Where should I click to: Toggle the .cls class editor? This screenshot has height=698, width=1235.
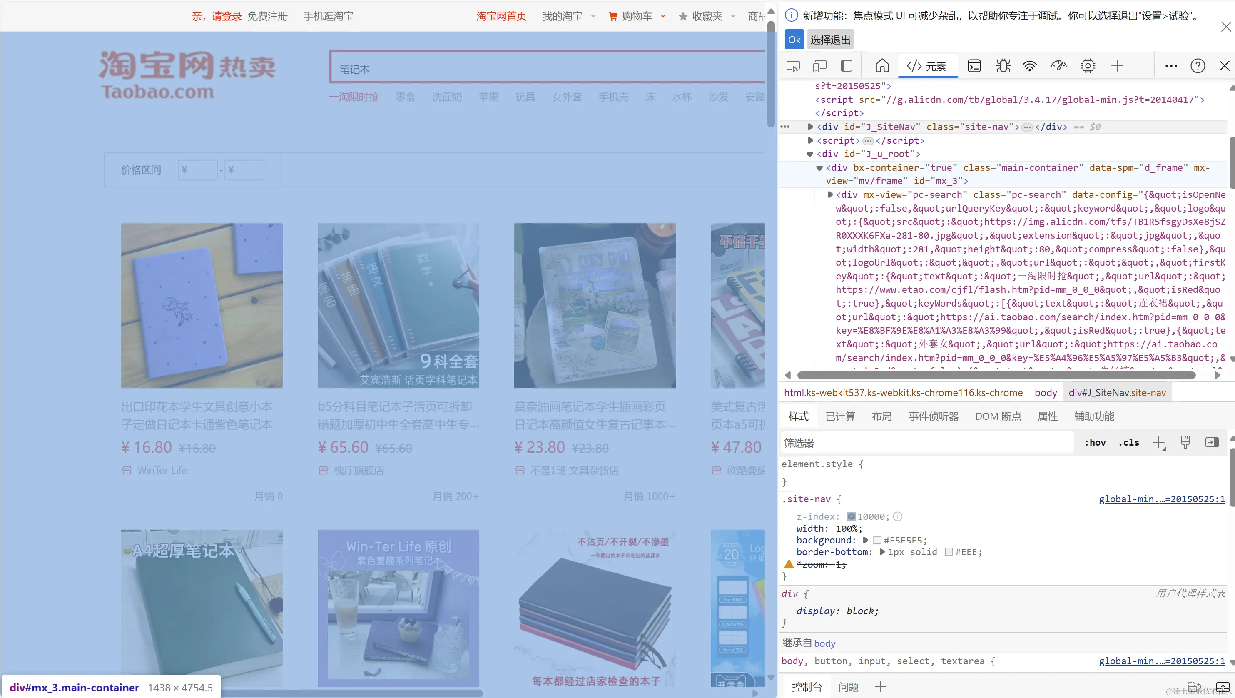1128,442
